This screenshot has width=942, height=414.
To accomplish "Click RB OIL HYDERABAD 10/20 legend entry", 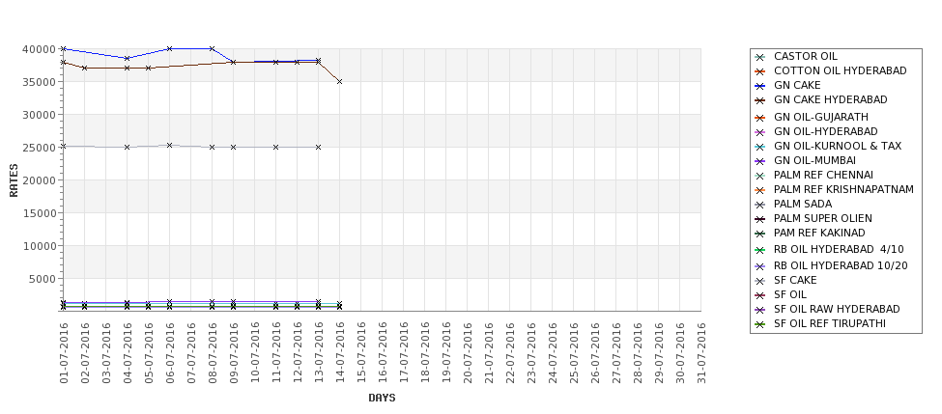I will tap(832, 265).
